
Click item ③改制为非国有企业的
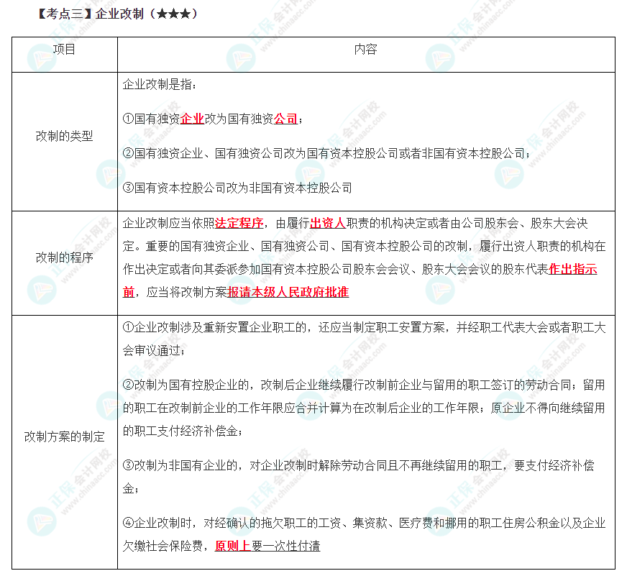point(358,465)
